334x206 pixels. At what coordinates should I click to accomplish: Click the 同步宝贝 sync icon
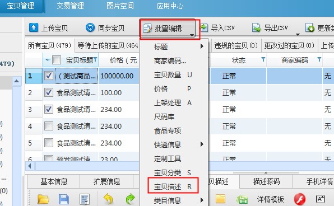point(90,27)
